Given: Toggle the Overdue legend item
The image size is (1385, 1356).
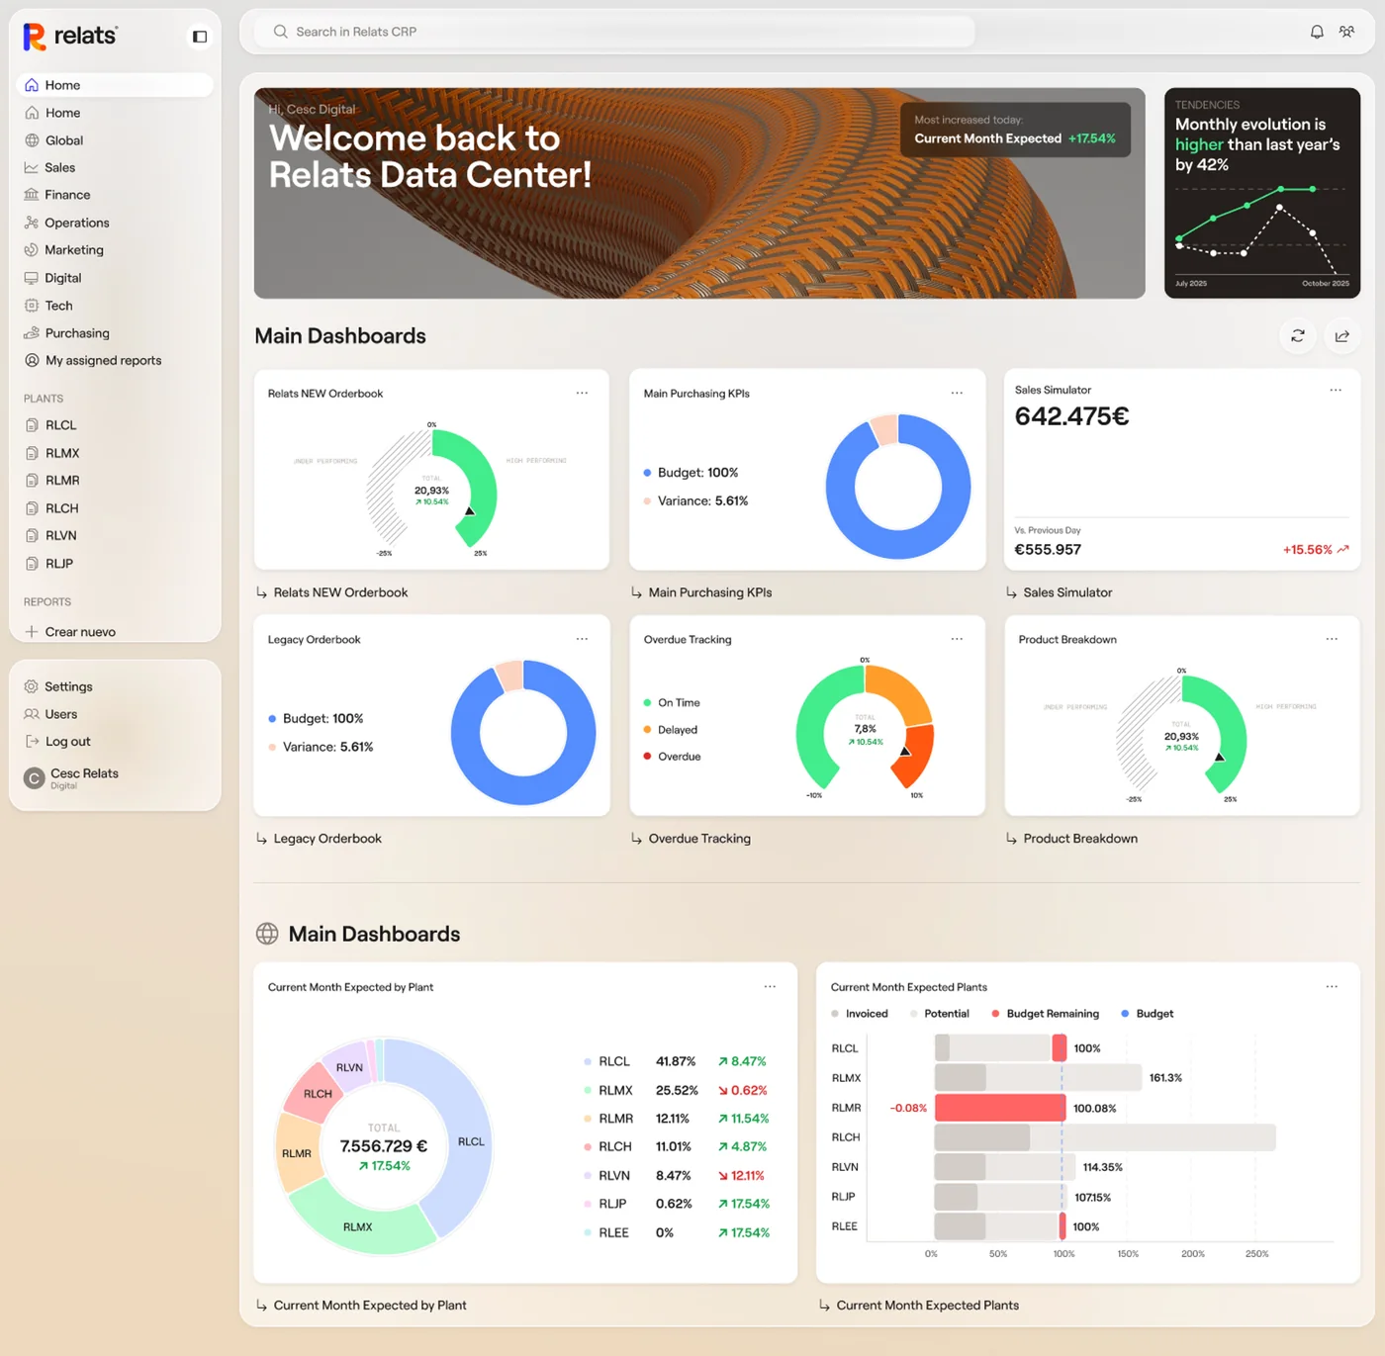Looking at the screenshot, I should point(672,757).
